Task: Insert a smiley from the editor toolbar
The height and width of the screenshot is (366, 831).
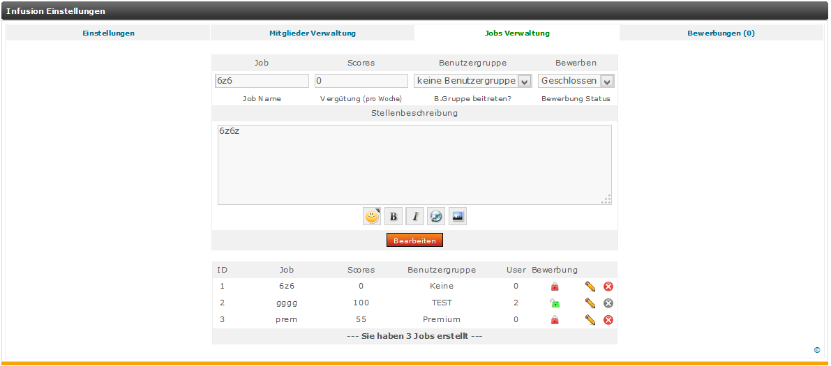Action: coord(372,216)
